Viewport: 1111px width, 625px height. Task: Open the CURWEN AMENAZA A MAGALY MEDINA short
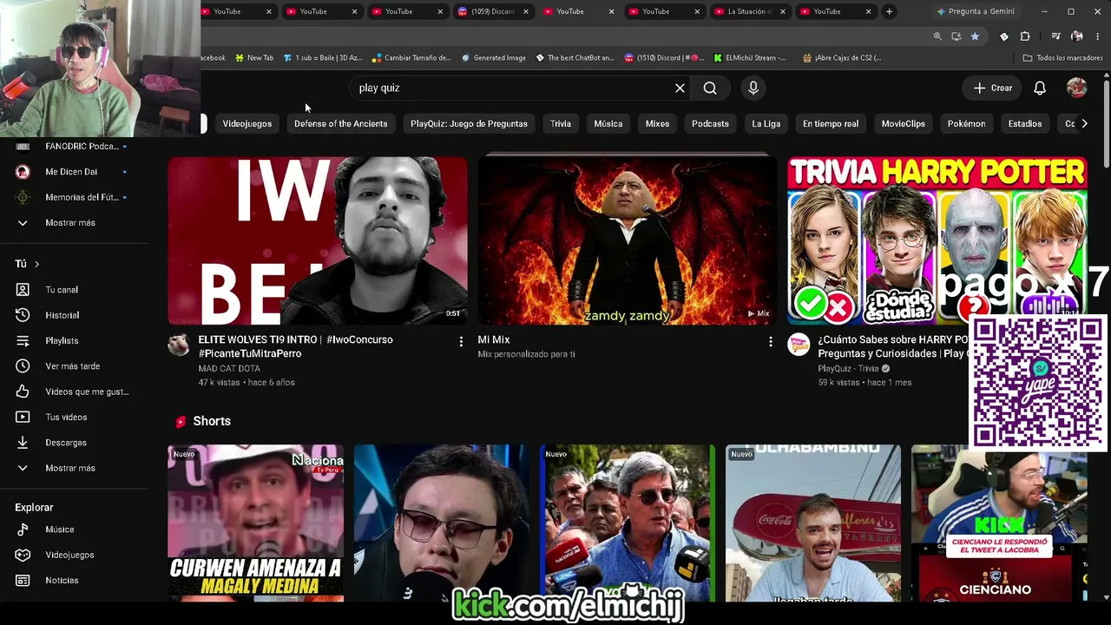click(x=255, y=523)
